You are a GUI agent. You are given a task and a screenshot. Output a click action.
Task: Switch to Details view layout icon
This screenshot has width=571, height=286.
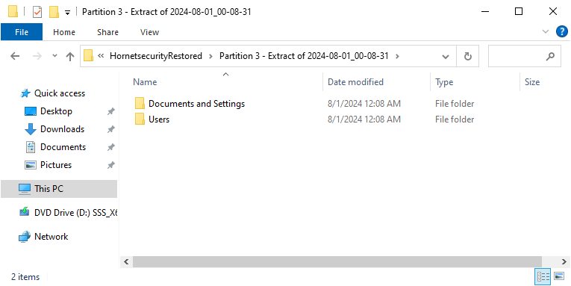(x=543, y=277)
